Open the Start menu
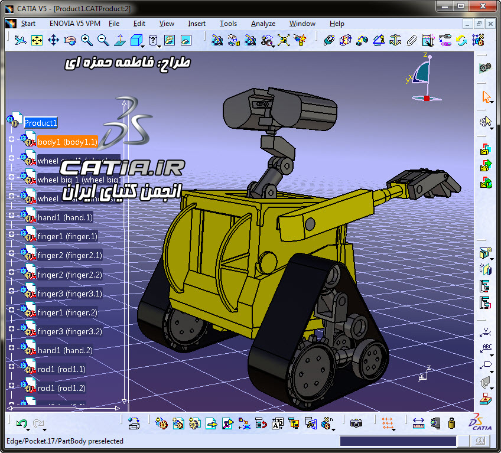Image resolution: width=501 pixels, height=453 pixels. click(28, 24)
